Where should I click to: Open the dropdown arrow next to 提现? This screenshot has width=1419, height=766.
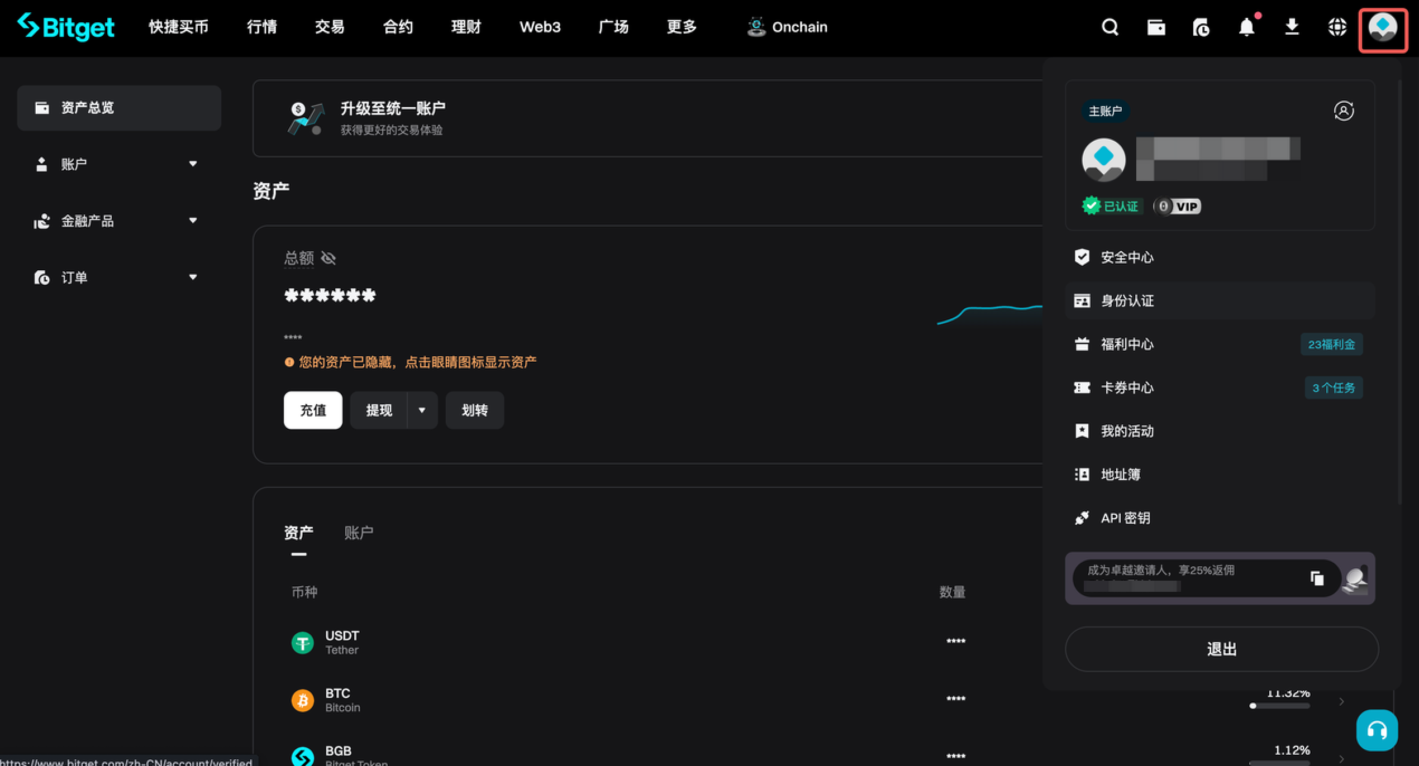(x=422, y=410)
